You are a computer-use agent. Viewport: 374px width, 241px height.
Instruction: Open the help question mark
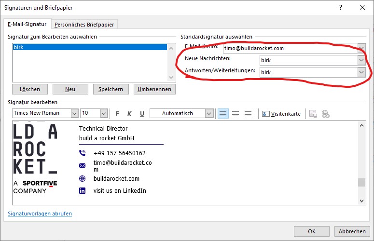(341, 7)
